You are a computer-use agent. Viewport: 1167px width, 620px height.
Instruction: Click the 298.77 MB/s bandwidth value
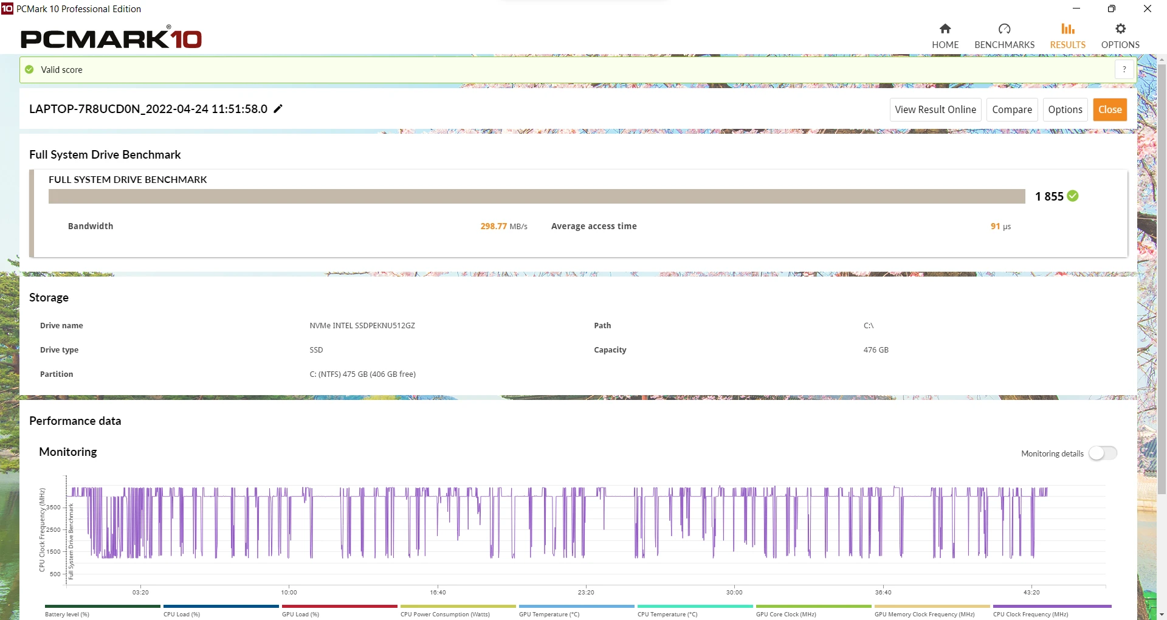click(504, 226)
